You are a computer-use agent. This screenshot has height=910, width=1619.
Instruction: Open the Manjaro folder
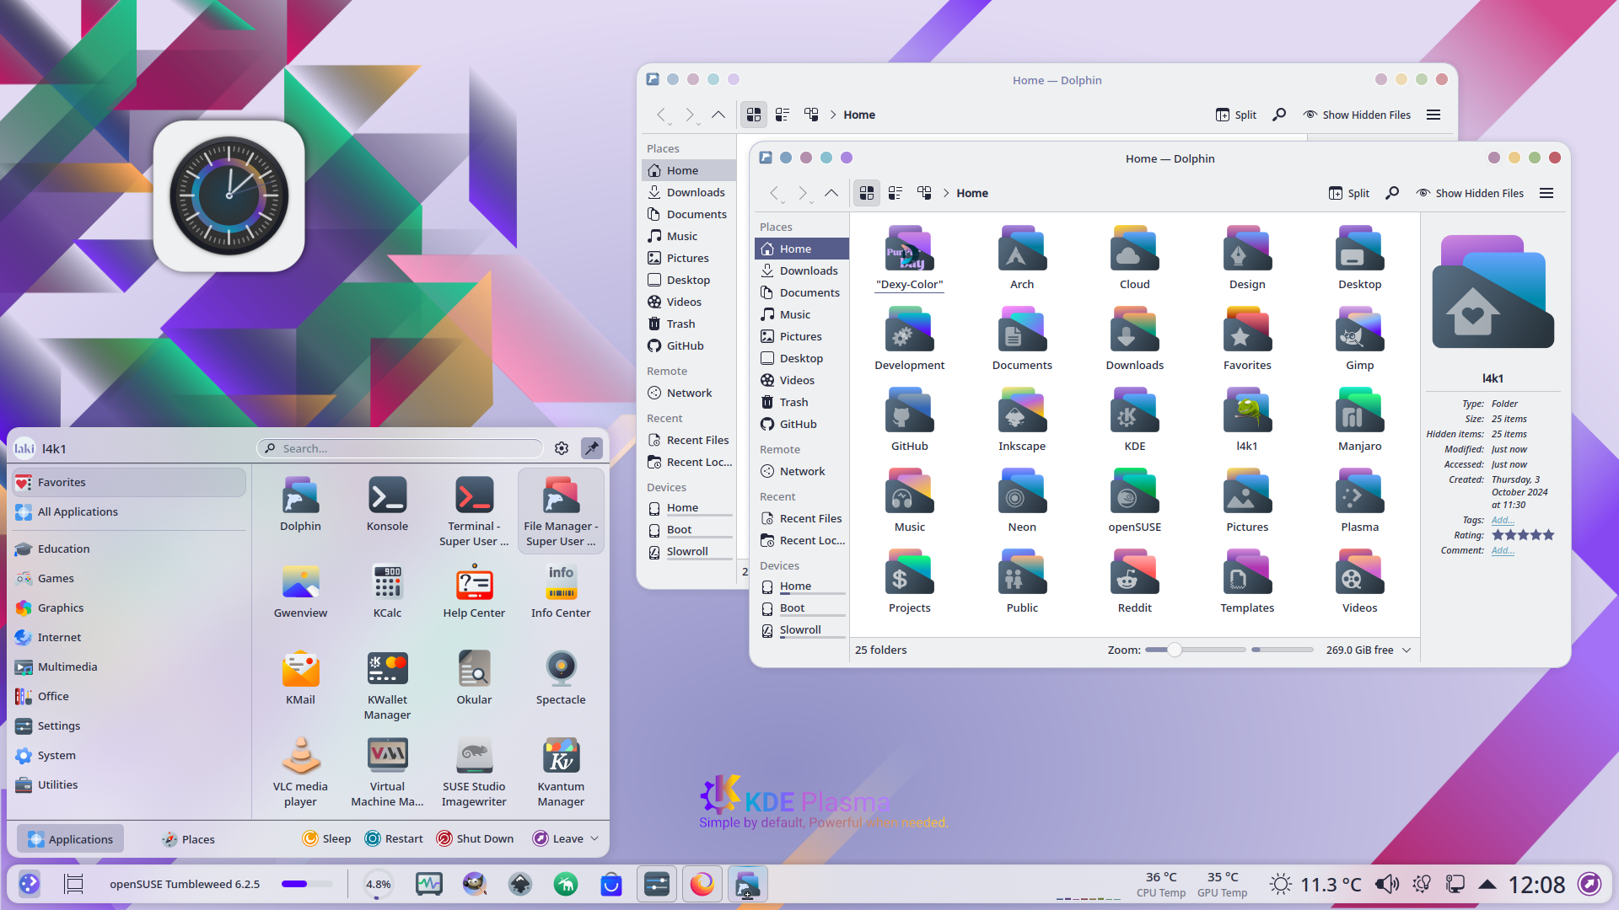pyautogui.click(x=1359, y=420)
